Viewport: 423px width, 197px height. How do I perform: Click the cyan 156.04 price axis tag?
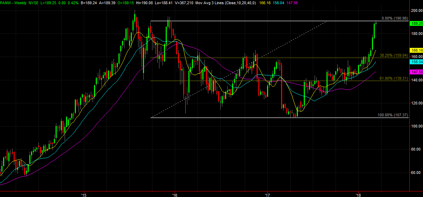point(417,62)
